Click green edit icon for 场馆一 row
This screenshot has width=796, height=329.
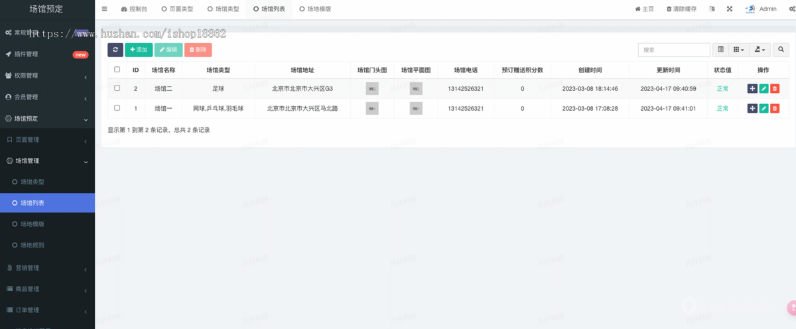click(763, 108)
